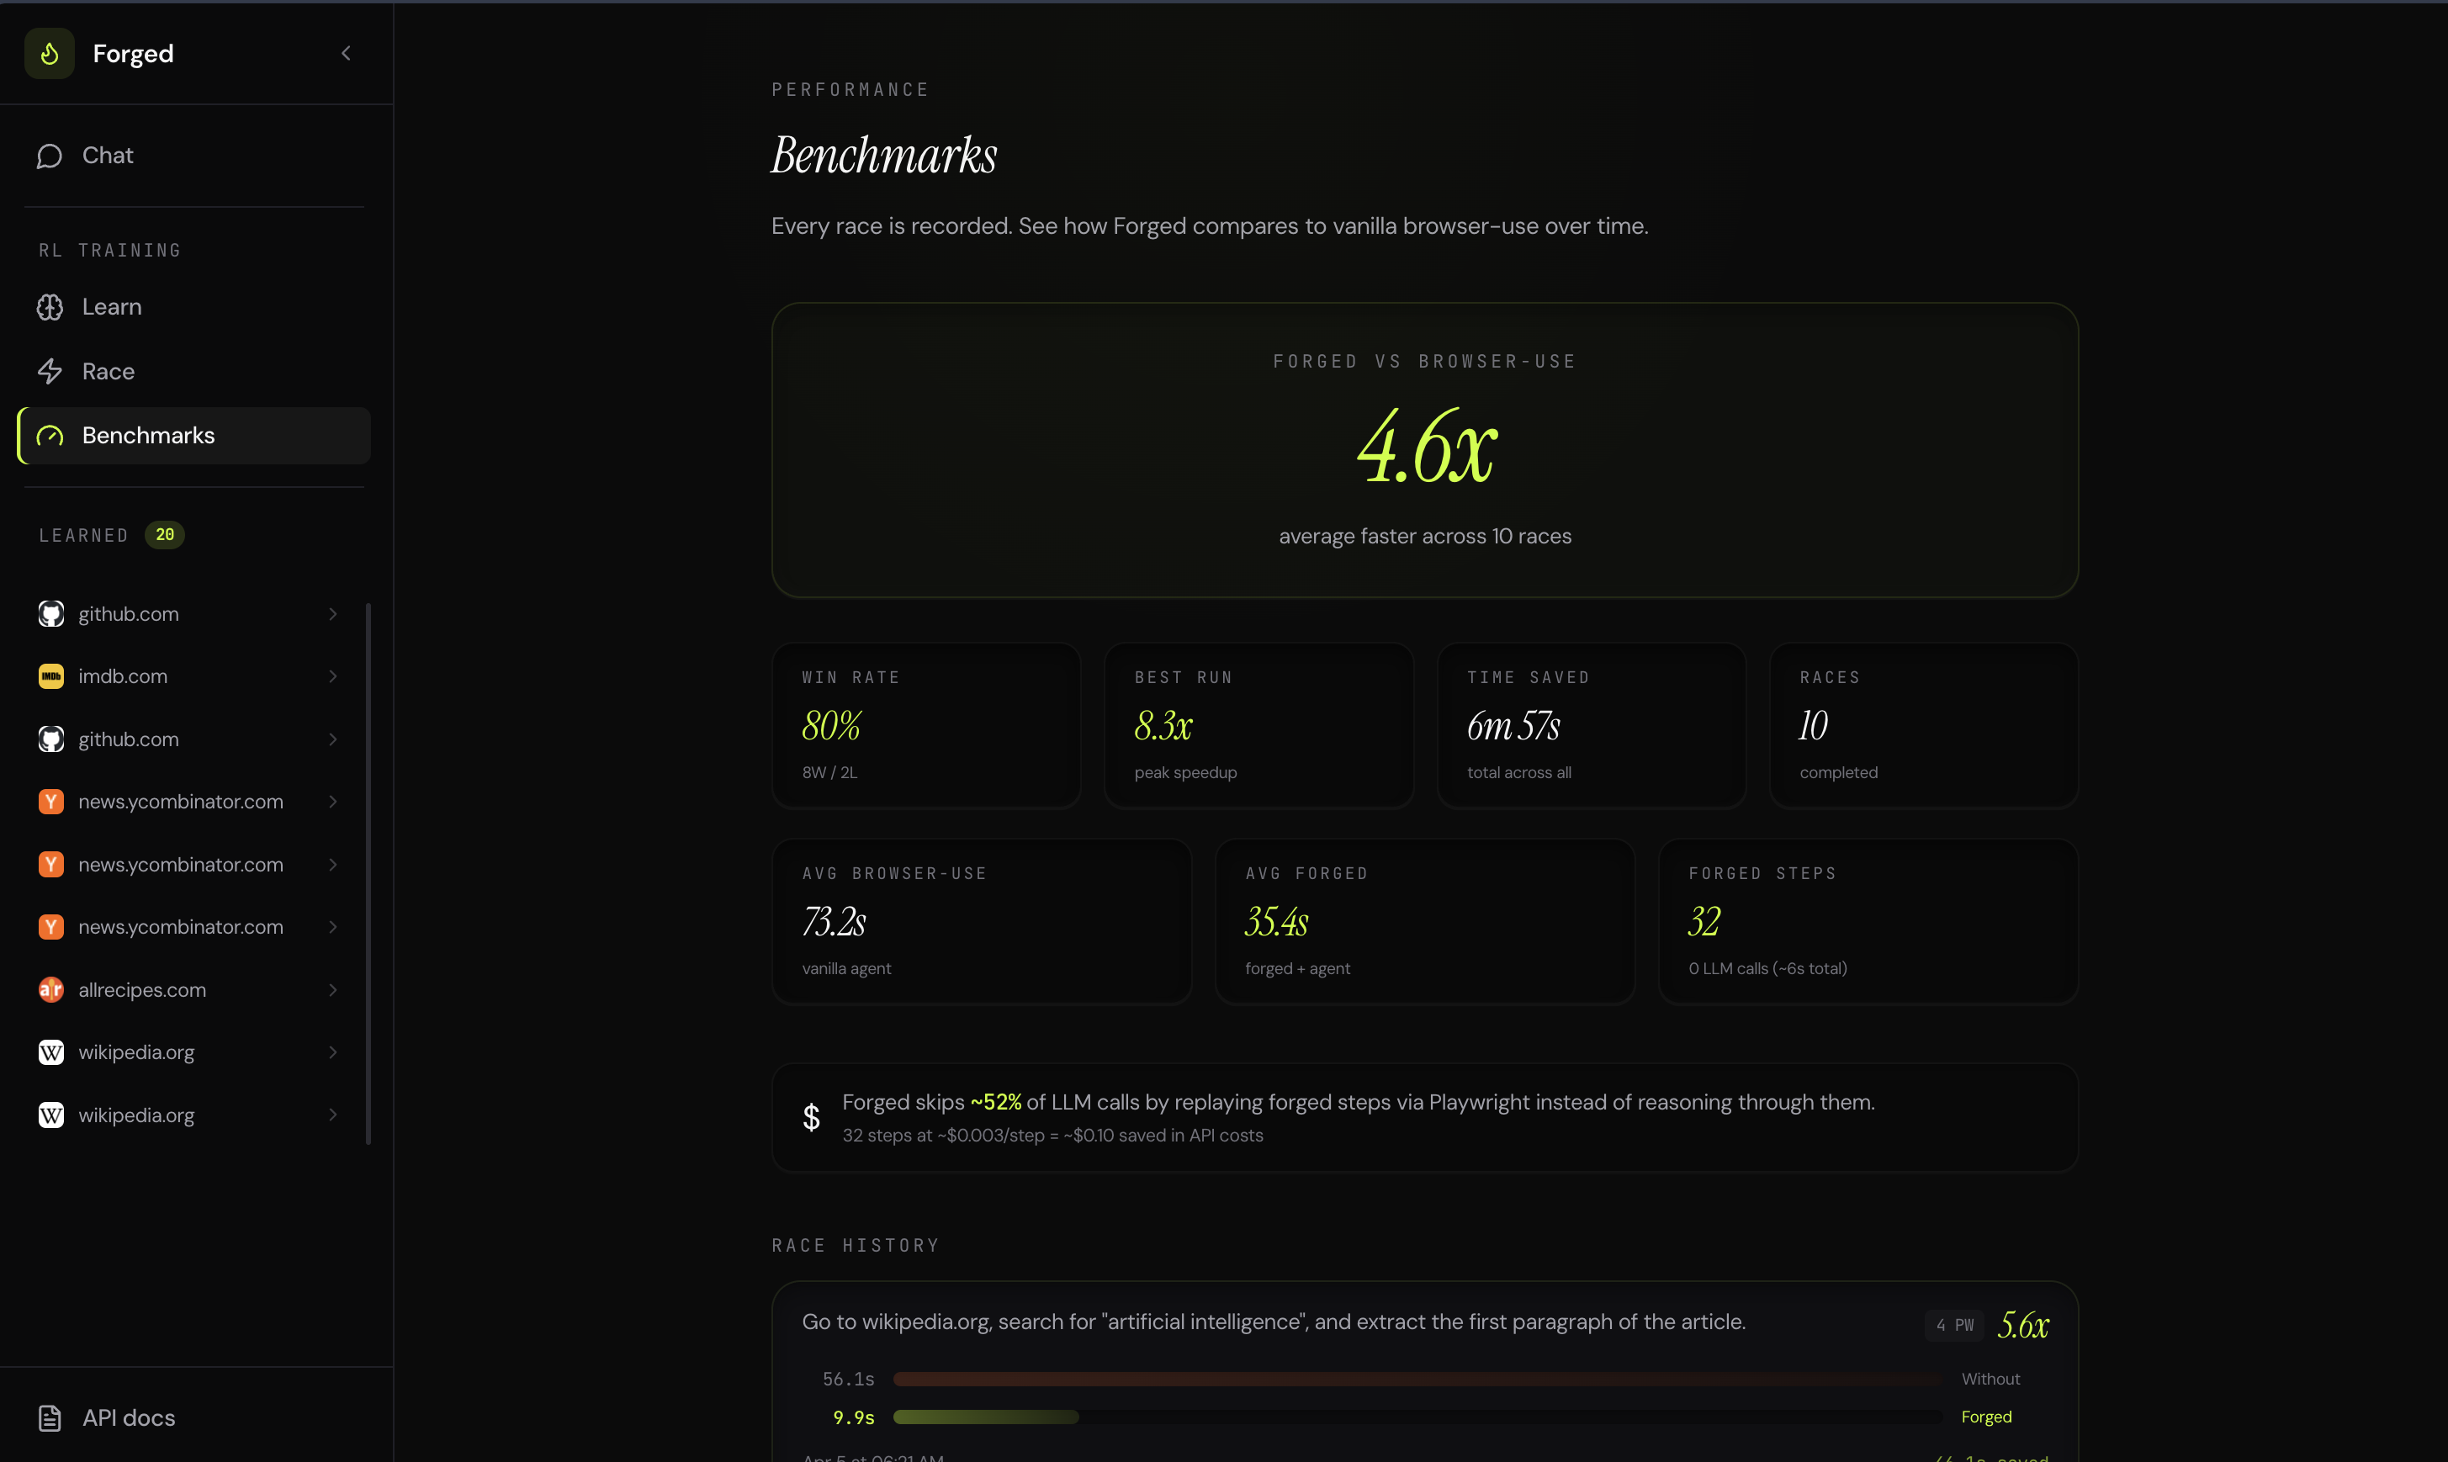
Task: Expand the first github.com entry chevron
Action: click(x=333, y=614)
